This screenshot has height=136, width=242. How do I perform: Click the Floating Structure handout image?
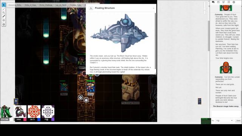pos(119,33)
